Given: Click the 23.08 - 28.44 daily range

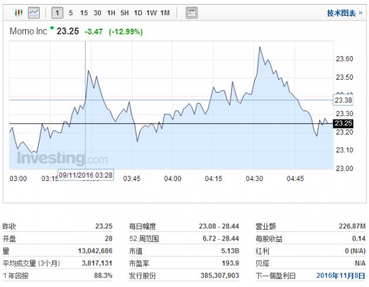Looking at the screenshot, I should coord(219,226).
